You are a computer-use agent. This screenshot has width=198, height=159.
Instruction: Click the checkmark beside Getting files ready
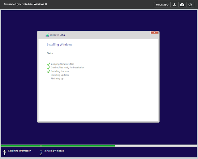click(x=49, y=68)
